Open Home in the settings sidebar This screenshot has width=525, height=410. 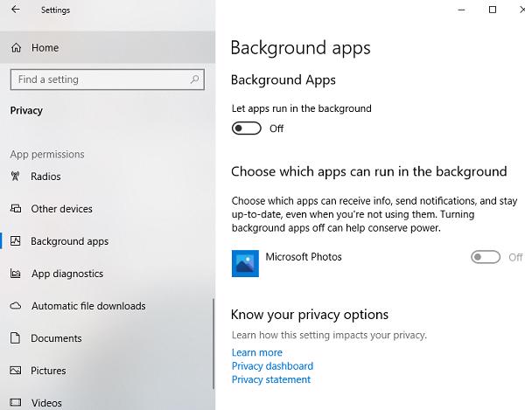tap(108, 47)
